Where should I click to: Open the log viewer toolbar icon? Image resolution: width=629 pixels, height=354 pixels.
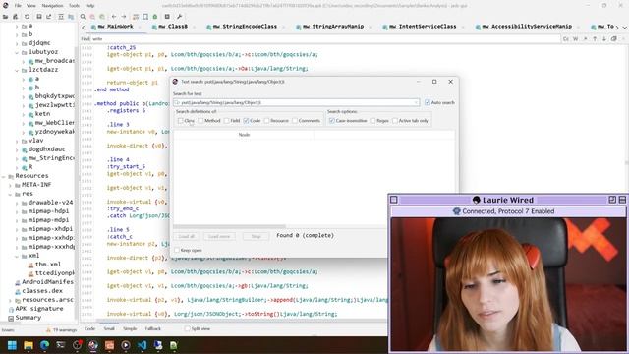click(167, 17)
